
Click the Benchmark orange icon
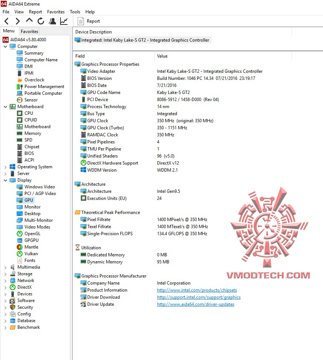coord(13,327)
